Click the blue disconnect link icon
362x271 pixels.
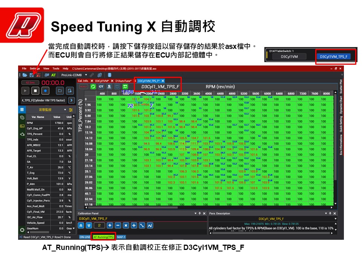point(100,75)
